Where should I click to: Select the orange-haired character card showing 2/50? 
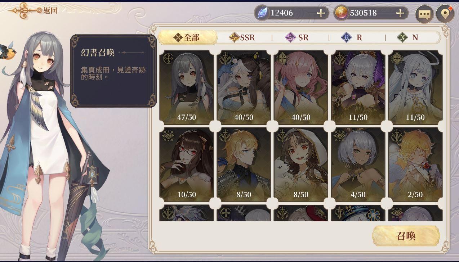415,164
